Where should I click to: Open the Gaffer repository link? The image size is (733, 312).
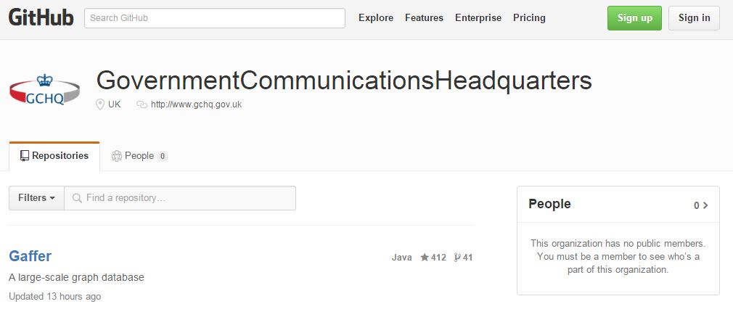pyautogui.click(x=30, y=256)
